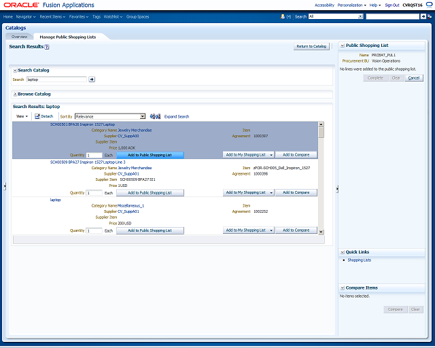
Task: Open Group Spaces
Action: click(x=137, y=16)
